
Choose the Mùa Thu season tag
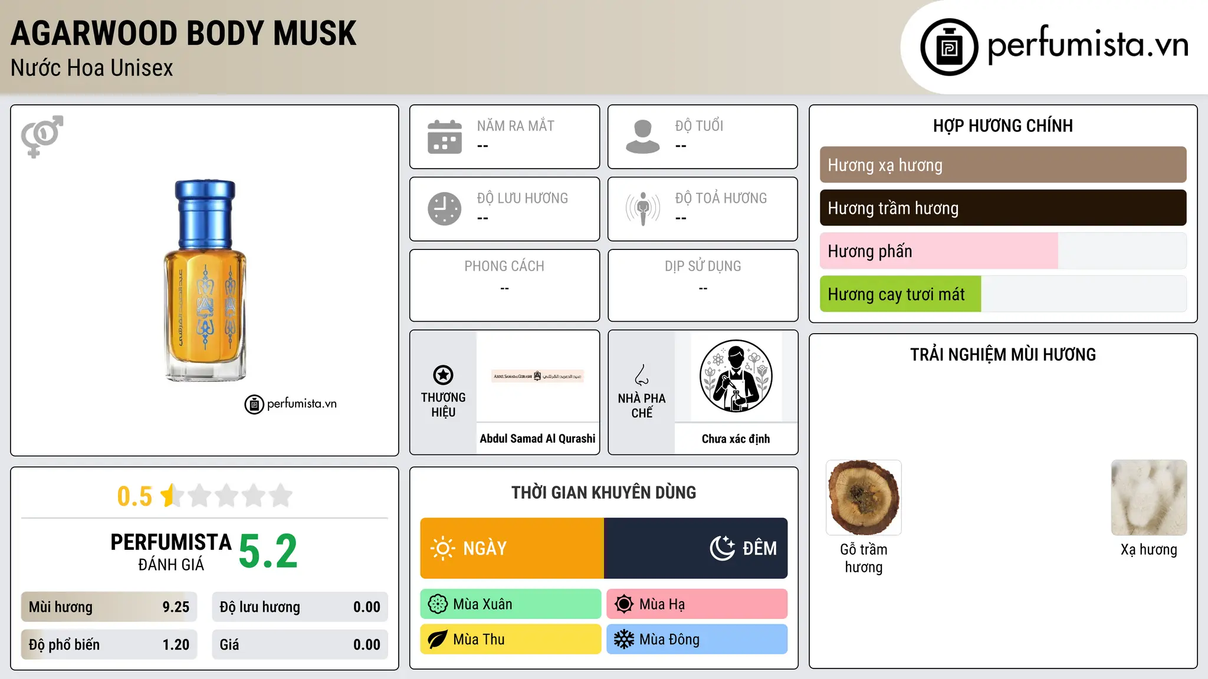511,640
